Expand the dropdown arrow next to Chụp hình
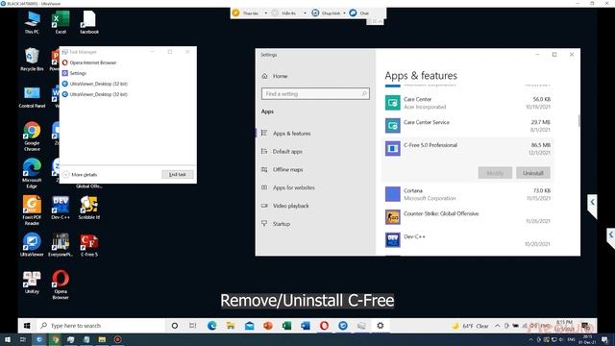This screenshot has width=615, height=346. 344,12
